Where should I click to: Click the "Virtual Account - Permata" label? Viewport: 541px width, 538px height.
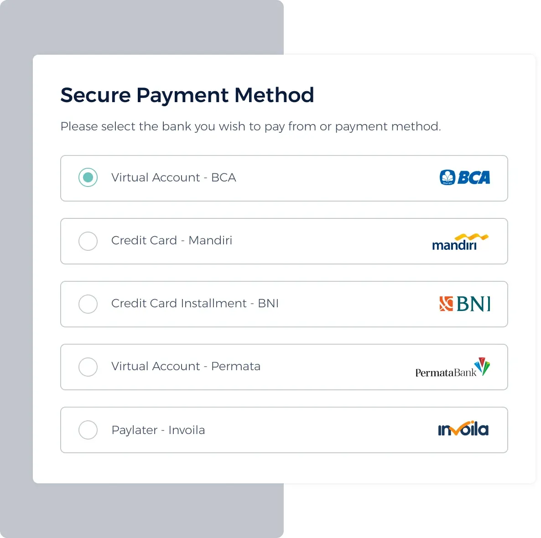coord(186,366)
